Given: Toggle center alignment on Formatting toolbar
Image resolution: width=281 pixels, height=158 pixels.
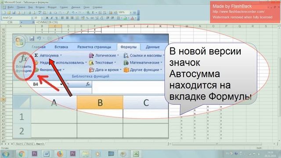Looking at the screenshot, I should pyautogui.click(x=67, y=18).
